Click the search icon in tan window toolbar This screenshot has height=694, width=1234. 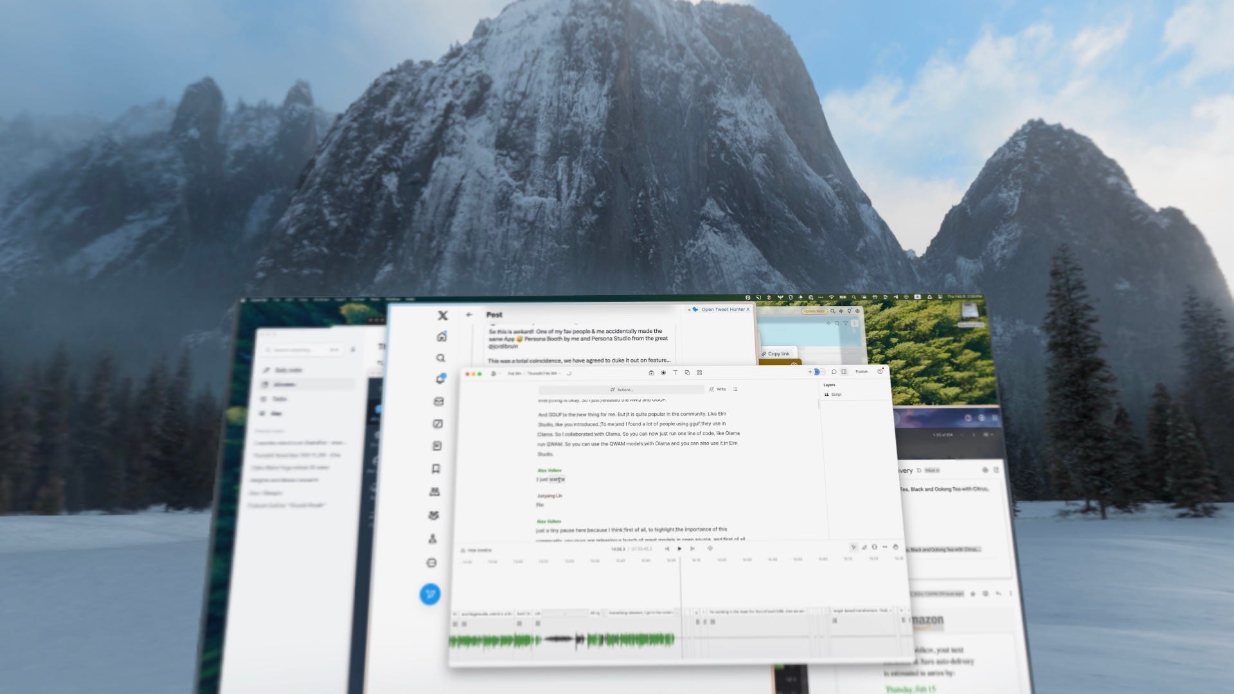[x=833, y=311]
